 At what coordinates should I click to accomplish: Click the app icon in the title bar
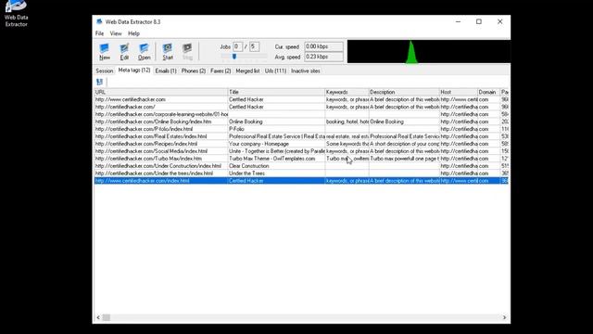coord(99,21)
